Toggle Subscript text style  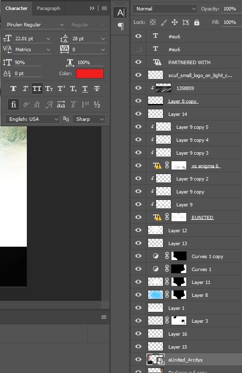coord(73,89)
